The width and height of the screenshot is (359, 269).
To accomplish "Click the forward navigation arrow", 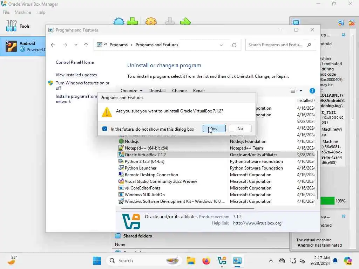I will (x=65, y=45).
